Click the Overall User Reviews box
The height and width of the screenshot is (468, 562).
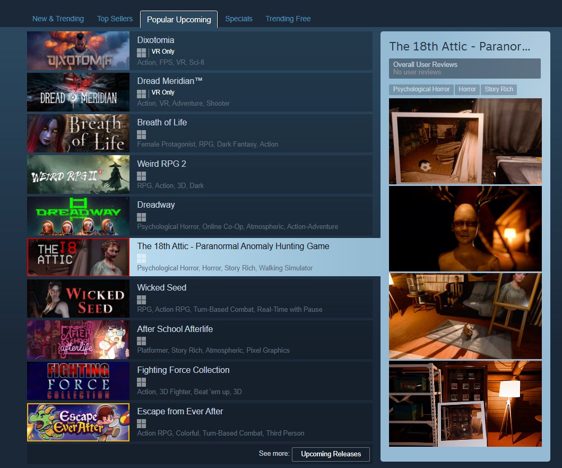coord(465,68)
